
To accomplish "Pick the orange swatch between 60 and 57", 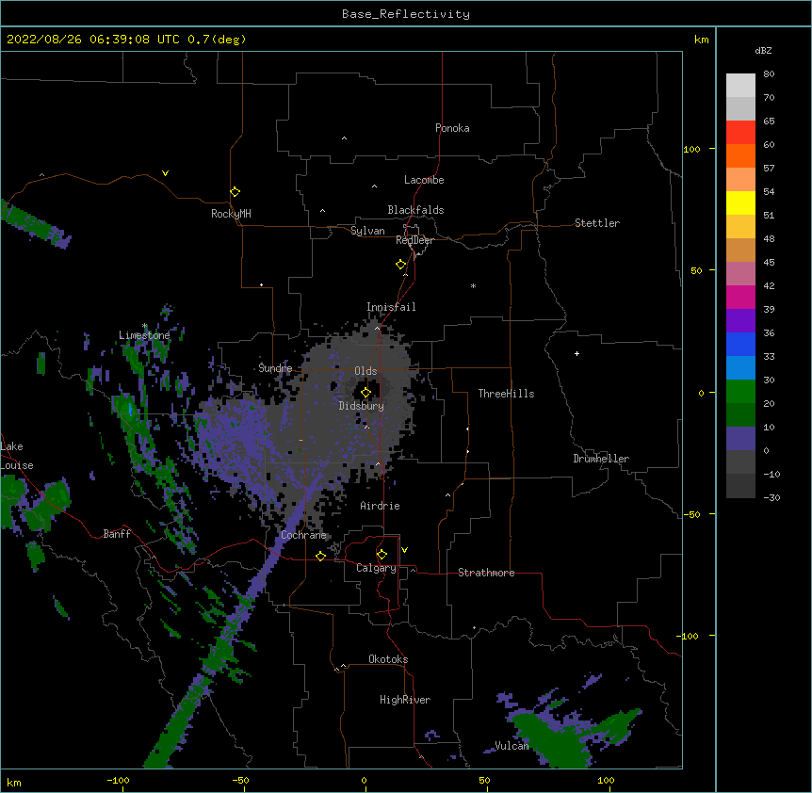I will [740, 155].
